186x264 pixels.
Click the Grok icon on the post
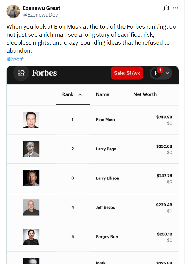(x=166, y=8)
